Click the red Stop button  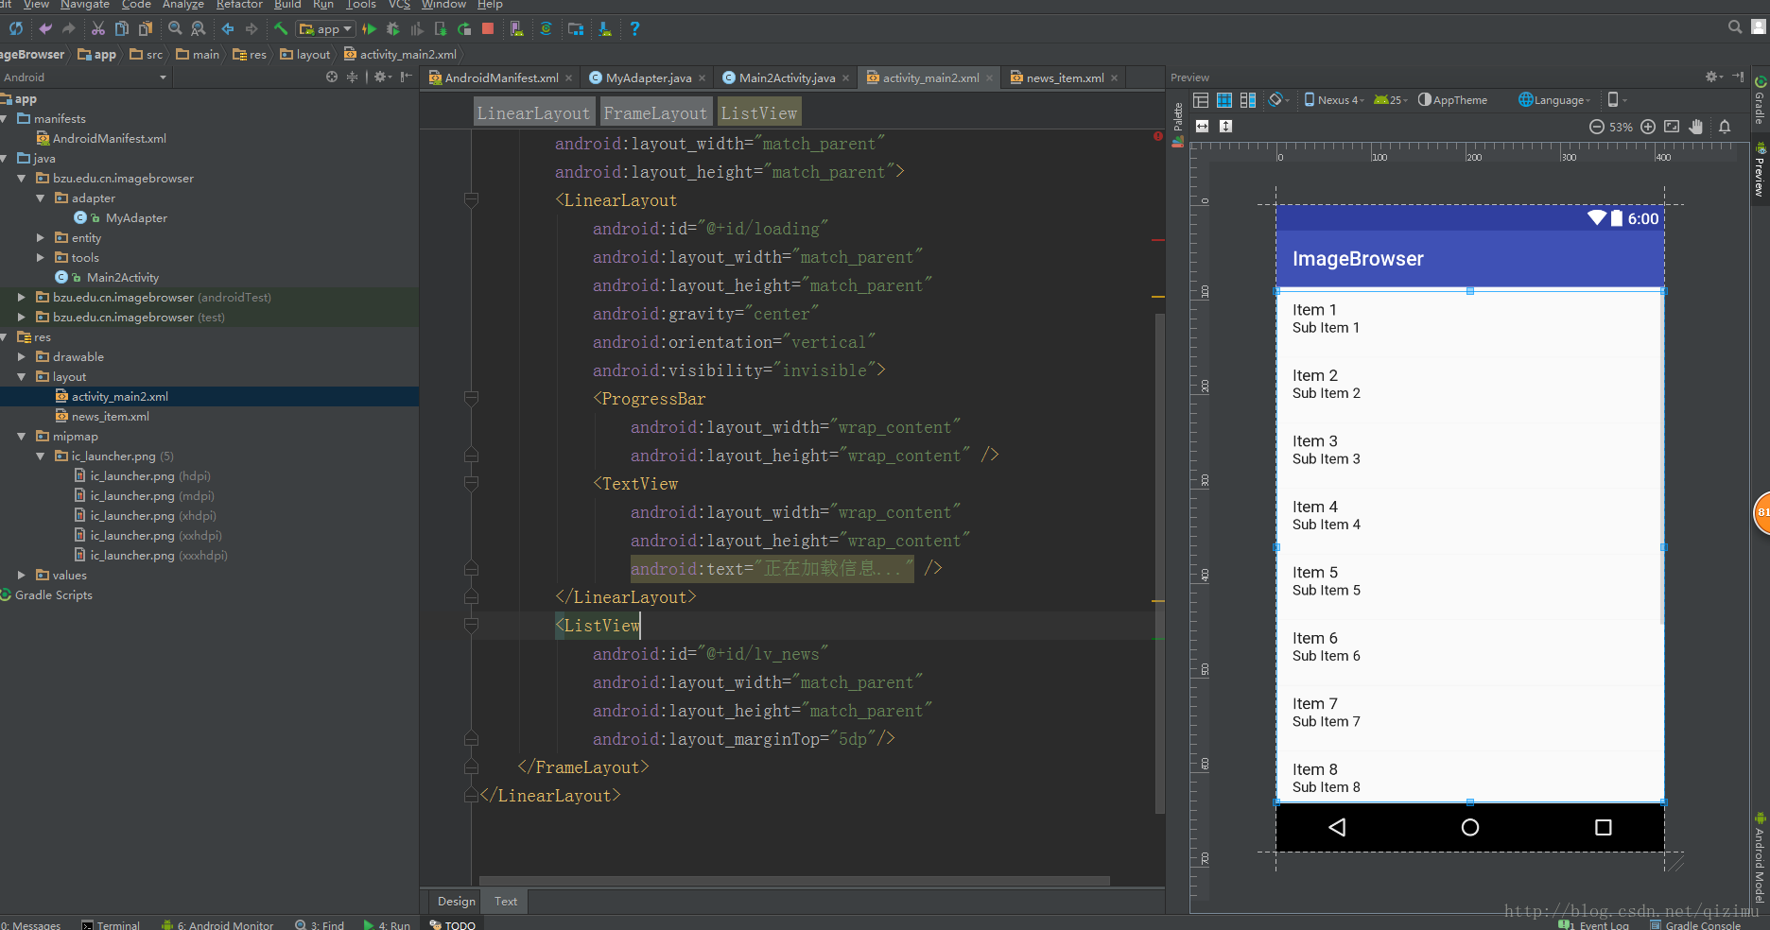[x=488, y=28]
